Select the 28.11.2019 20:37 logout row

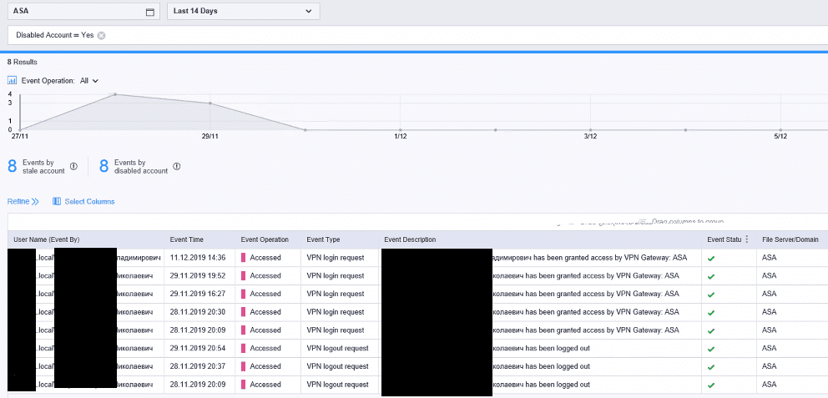[417, 366]
